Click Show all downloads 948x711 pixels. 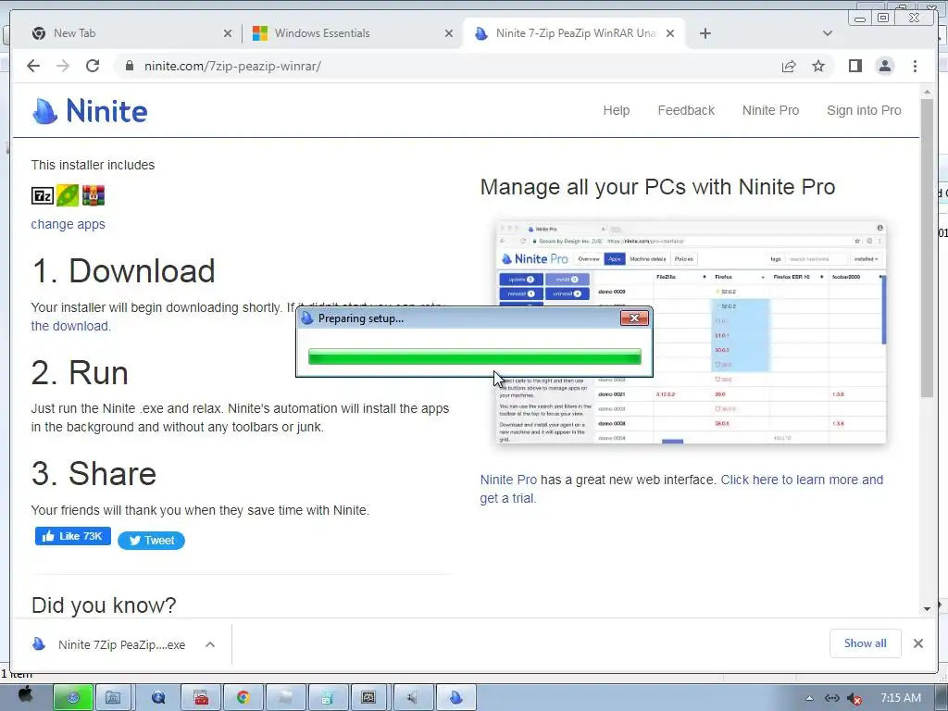866,643
